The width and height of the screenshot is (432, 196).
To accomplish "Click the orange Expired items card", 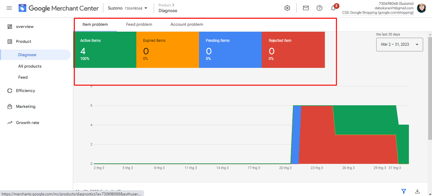I will point(167,50).
